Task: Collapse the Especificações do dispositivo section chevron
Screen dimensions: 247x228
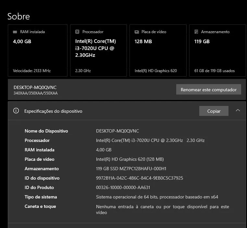Action: (238, 110)
